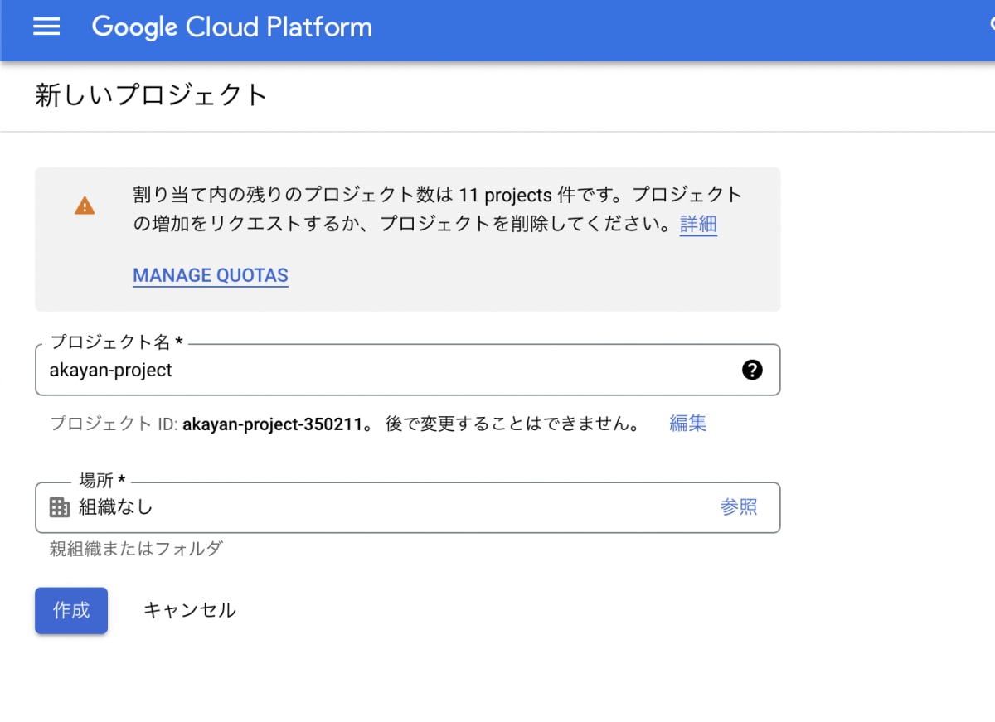995x722 pixels.
Task: Click the orange warning triangle icon
Action: click(x=85, y=206)
